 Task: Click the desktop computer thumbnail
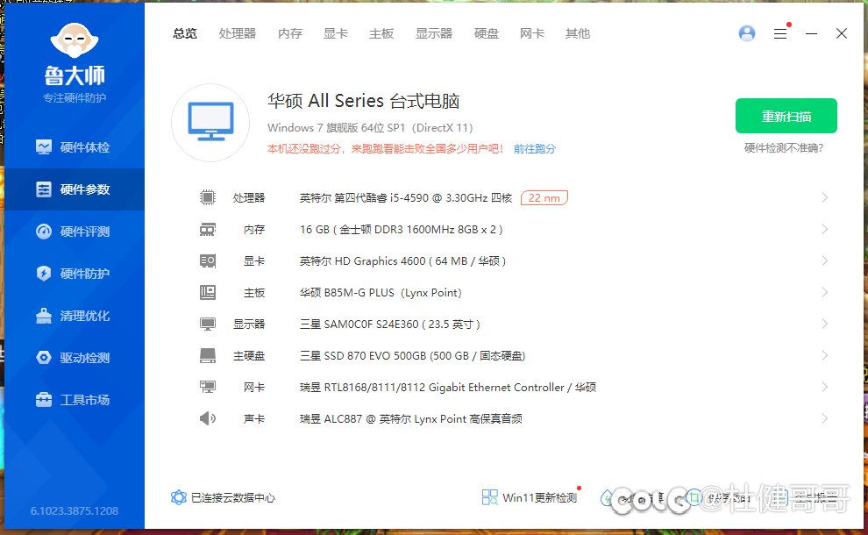210,123
